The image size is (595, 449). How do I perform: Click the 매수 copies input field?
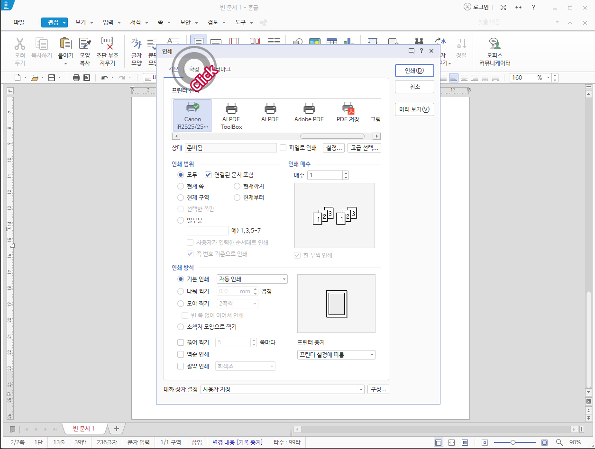[325, 175]
